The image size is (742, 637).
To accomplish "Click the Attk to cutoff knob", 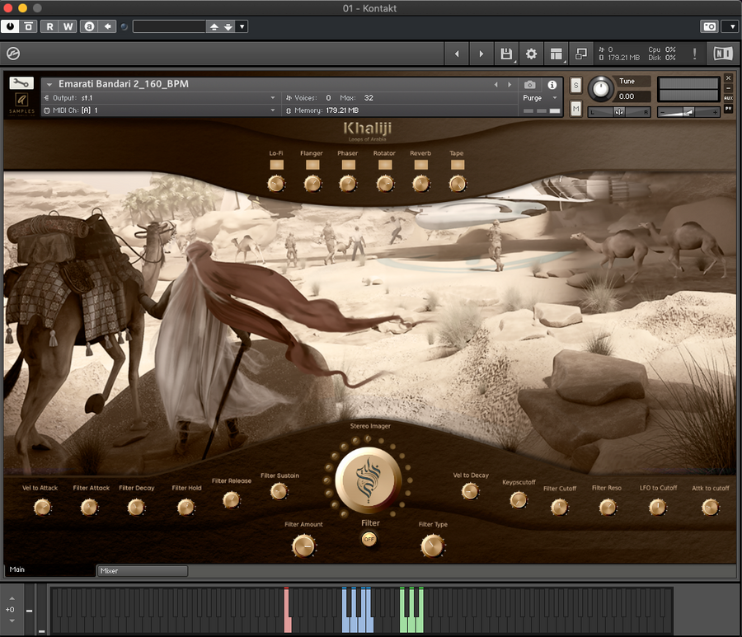I will click(x=710, y=508).
